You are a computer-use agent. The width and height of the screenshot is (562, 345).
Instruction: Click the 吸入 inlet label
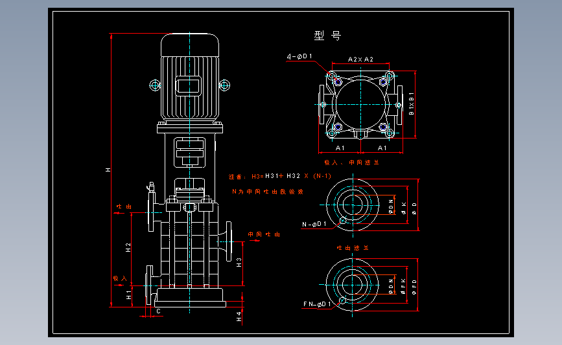tap(120, 278)
